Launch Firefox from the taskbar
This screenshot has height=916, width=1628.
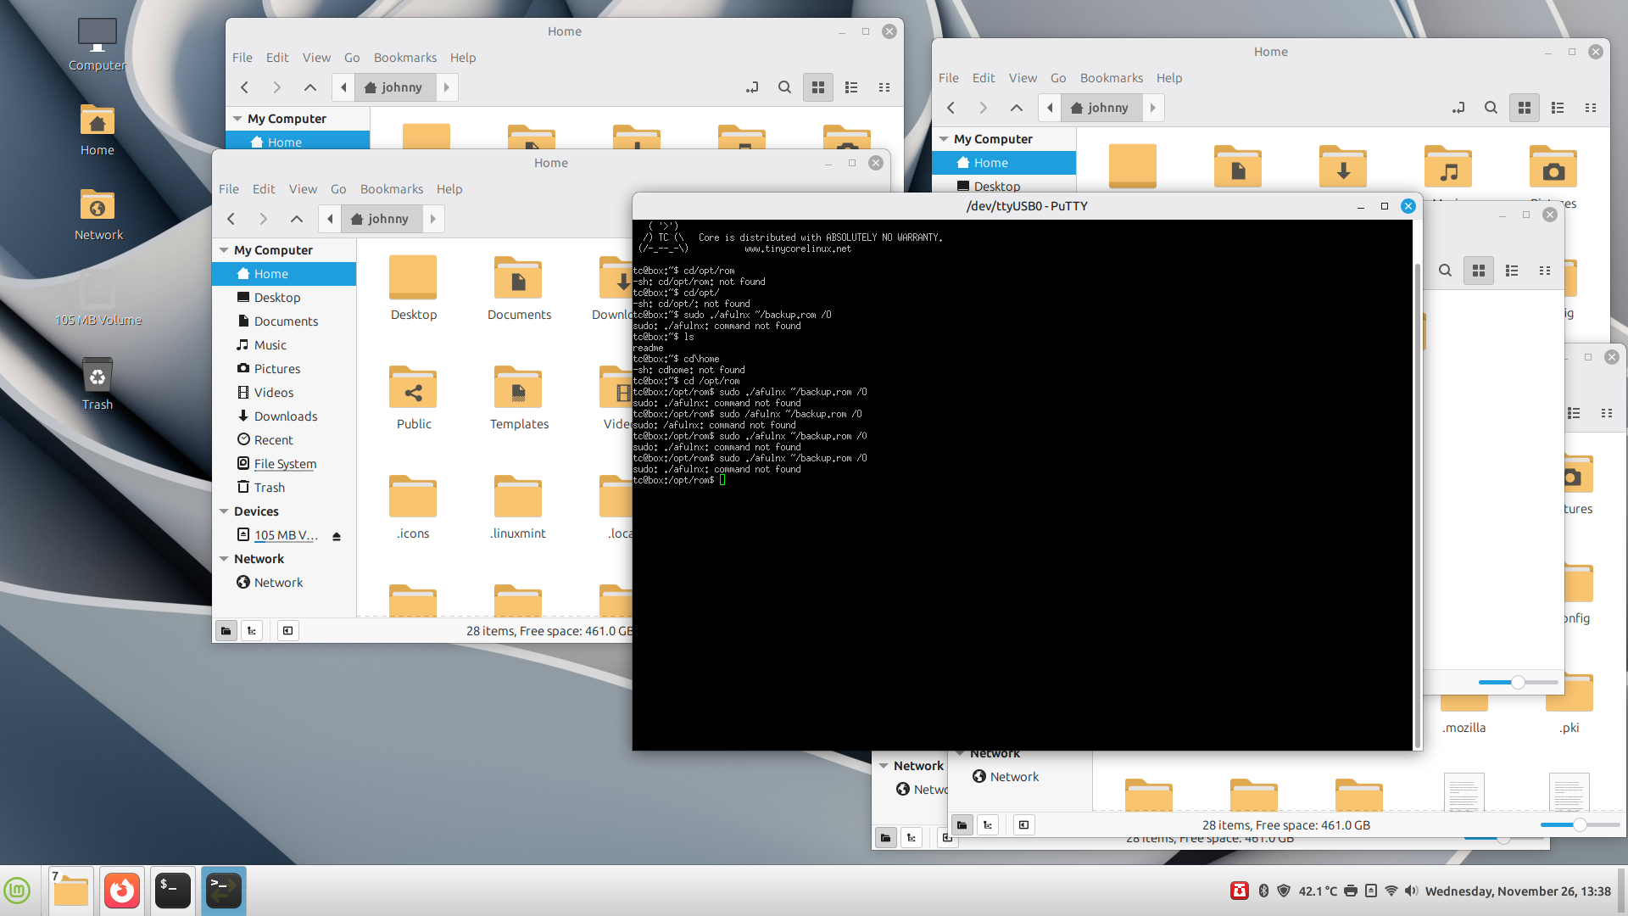tap(121, 891)
